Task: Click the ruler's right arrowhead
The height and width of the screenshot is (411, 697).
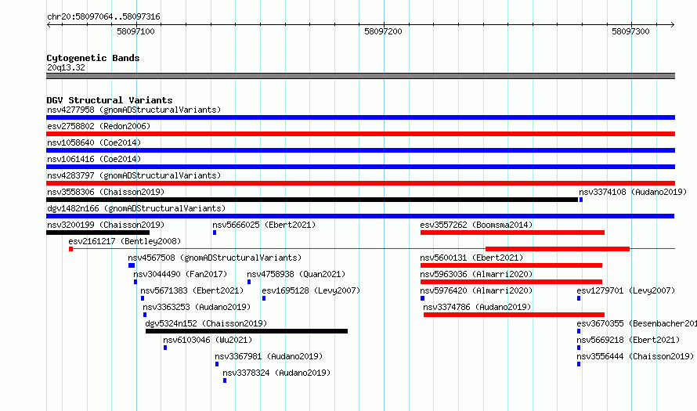Action: coord(672,25)
